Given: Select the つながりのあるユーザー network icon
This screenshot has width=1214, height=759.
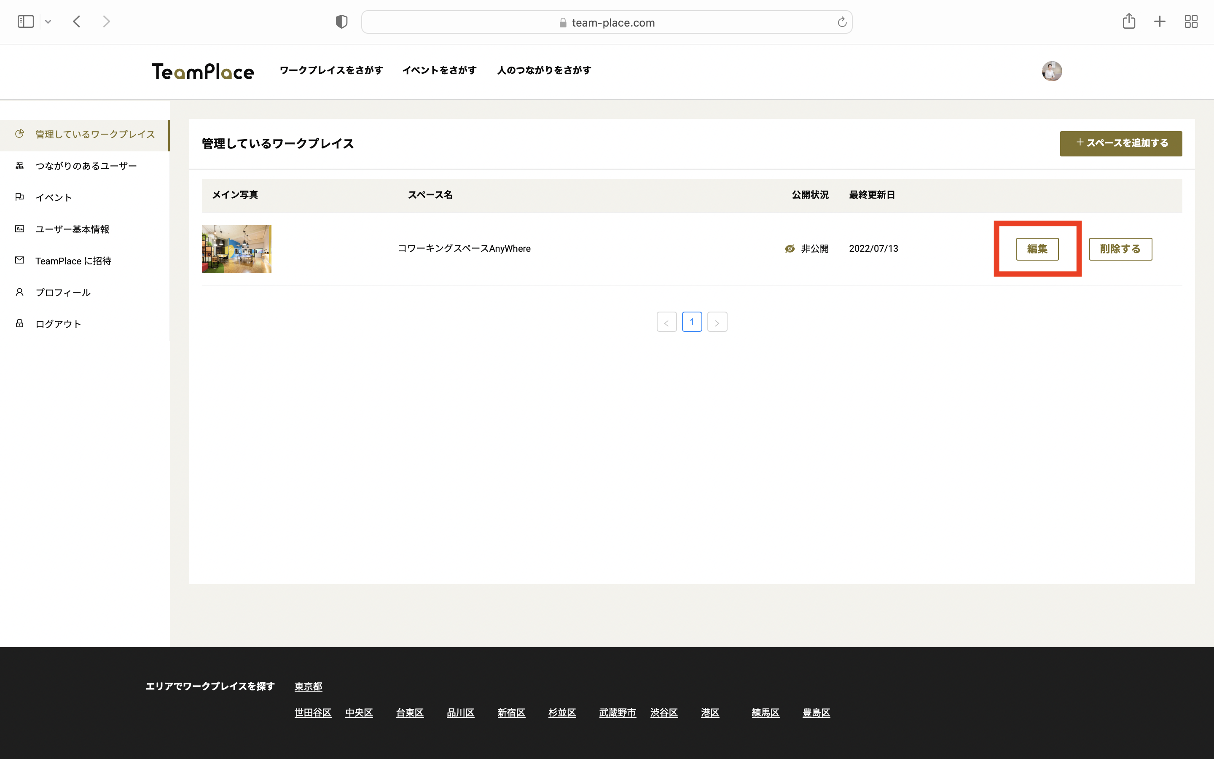Looking at the screenshot, I should (19, 166).
